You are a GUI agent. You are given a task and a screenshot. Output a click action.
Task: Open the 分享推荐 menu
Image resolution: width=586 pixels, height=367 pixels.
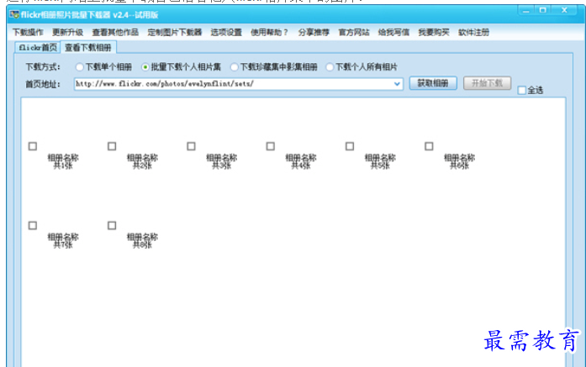click(314, 33)
